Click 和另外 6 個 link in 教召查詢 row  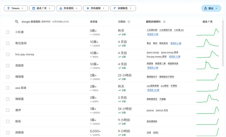[x=176, y=43]
